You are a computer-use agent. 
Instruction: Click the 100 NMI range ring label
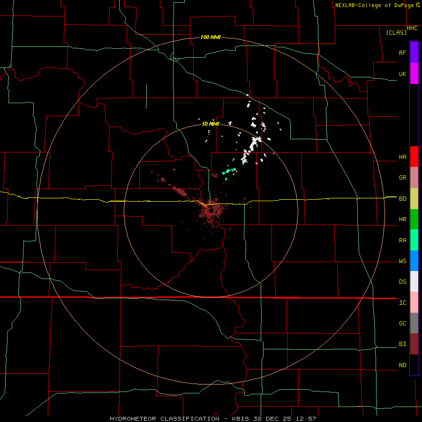click(x=211, y=37)
